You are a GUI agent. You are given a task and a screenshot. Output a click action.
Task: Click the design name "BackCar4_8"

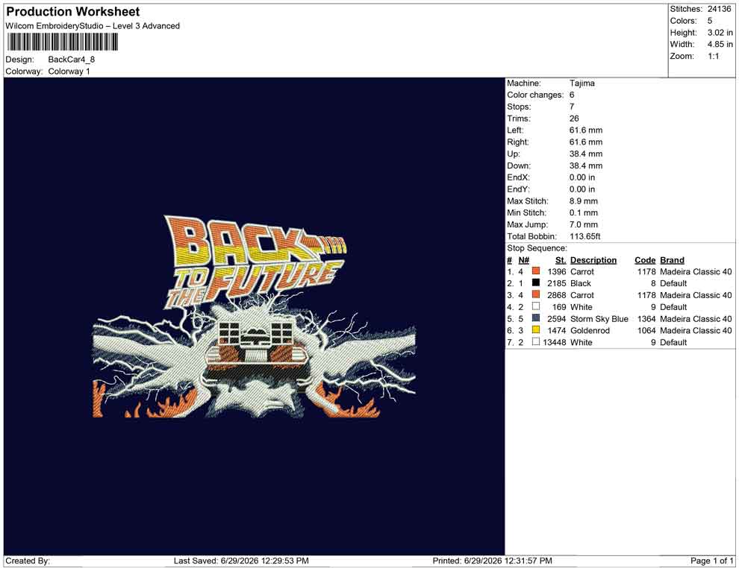pos(72,60)
